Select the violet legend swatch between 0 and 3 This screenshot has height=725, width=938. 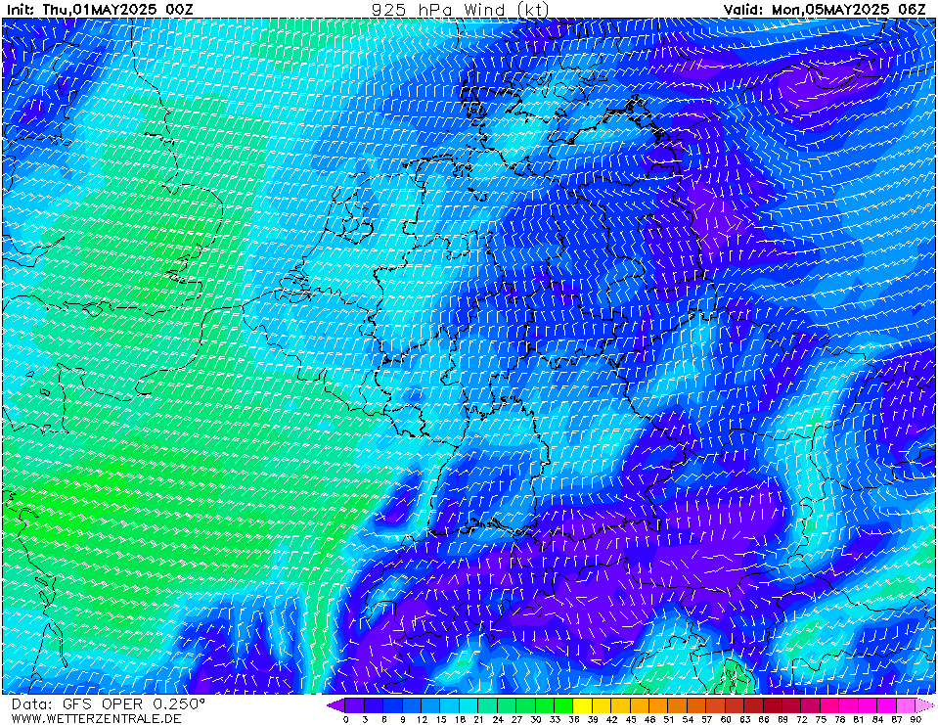(x=355, y=705)
